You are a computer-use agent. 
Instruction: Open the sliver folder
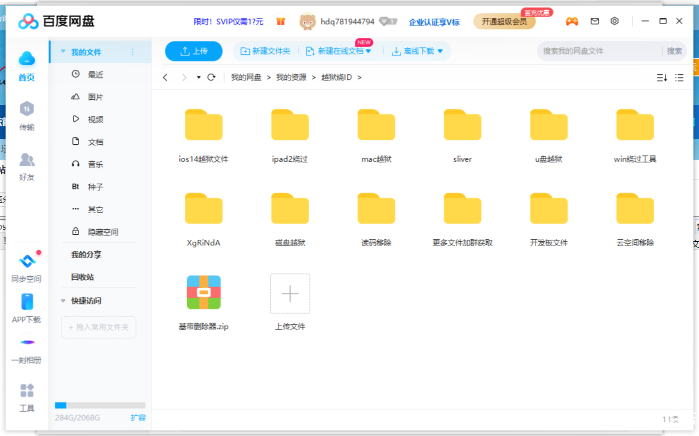tap(462, 125)
